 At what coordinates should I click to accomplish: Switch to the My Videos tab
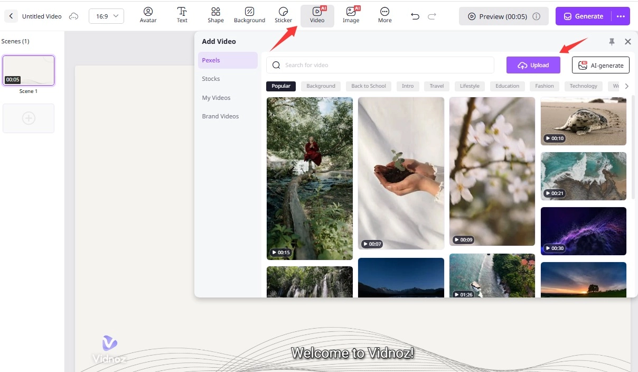216,98
